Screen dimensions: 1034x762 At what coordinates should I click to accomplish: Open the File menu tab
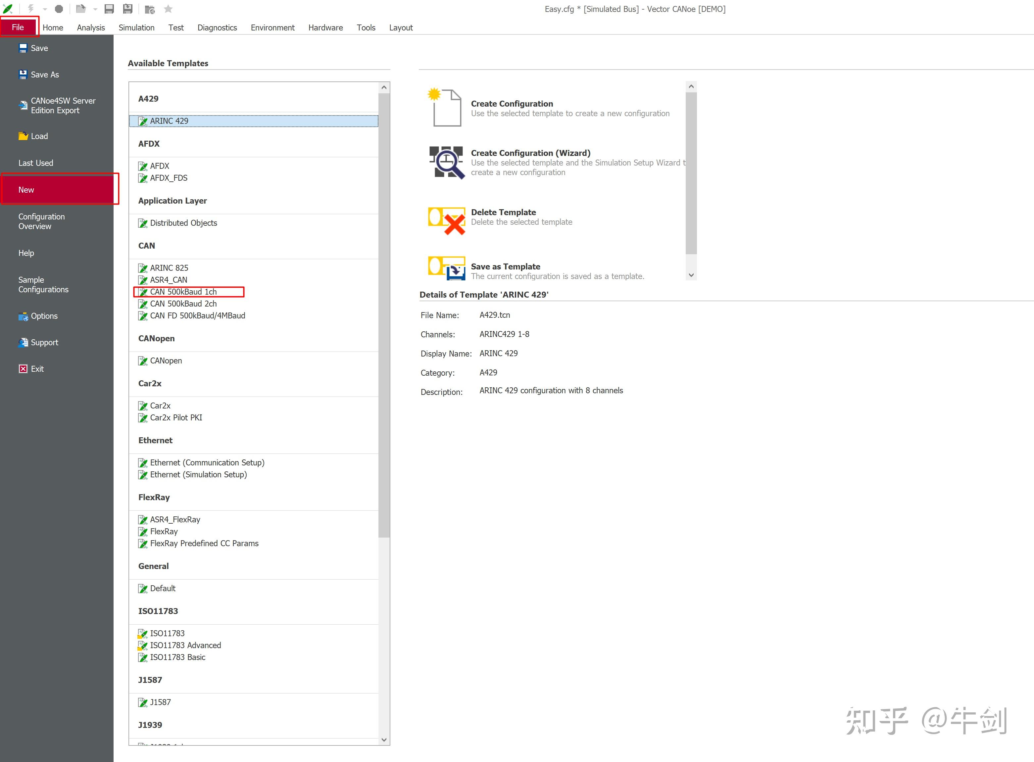click(18, 27)
